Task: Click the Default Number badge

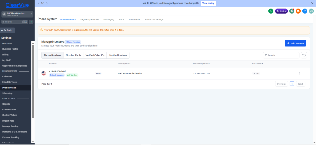Action: [57, 75]
